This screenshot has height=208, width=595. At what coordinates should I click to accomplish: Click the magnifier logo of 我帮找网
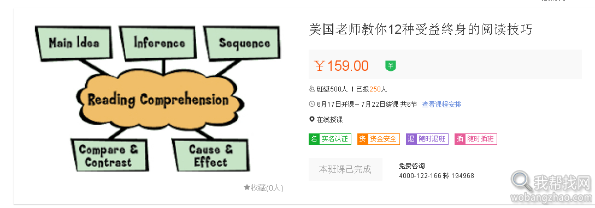(521, 181)
